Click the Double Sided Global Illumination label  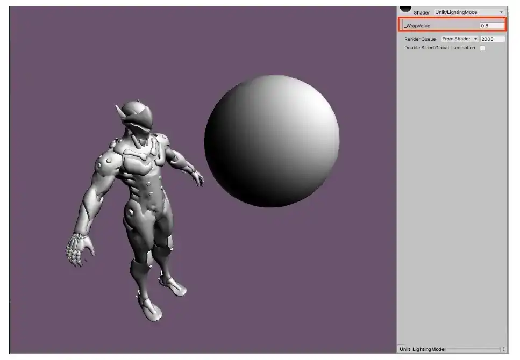[x=439, y=48]
